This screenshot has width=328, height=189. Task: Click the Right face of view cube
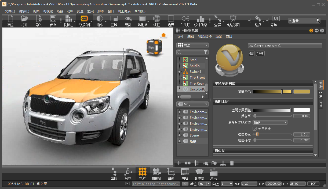(151, 48)
